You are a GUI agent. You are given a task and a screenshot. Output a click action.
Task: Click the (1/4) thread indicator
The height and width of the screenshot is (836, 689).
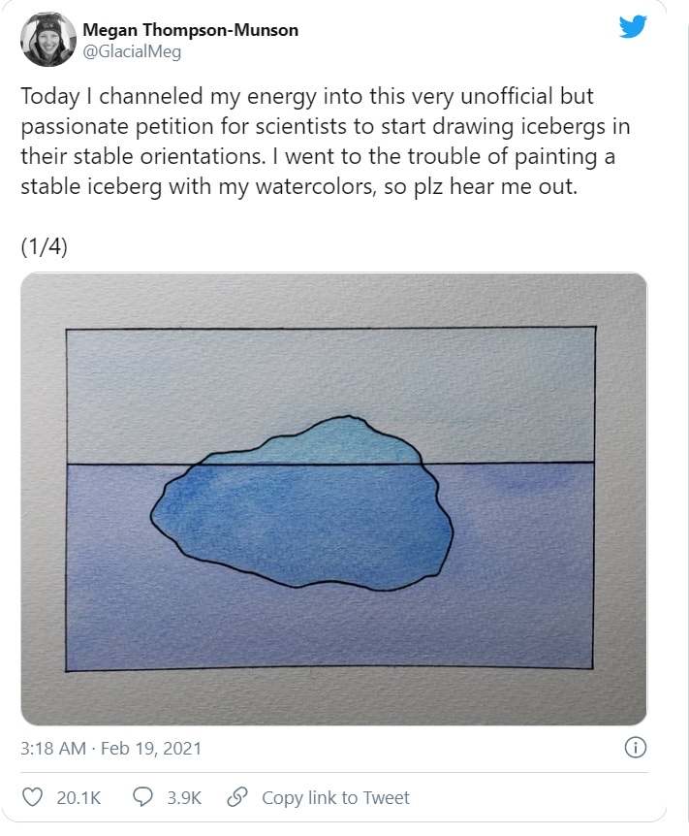pyautogui.click(x=44, y=246)
